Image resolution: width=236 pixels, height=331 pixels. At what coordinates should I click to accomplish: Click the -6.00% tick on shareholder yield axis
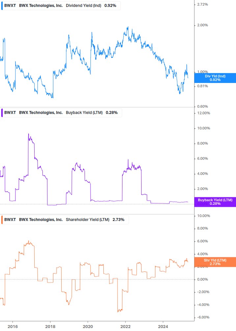coord(203,317)
